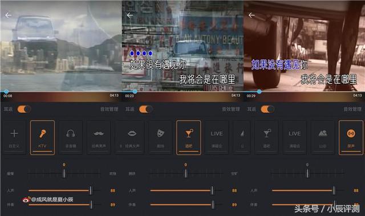
Task: Turn off 耳返 on the 00:29 playback screen
Action: click(x=267, y=109)
